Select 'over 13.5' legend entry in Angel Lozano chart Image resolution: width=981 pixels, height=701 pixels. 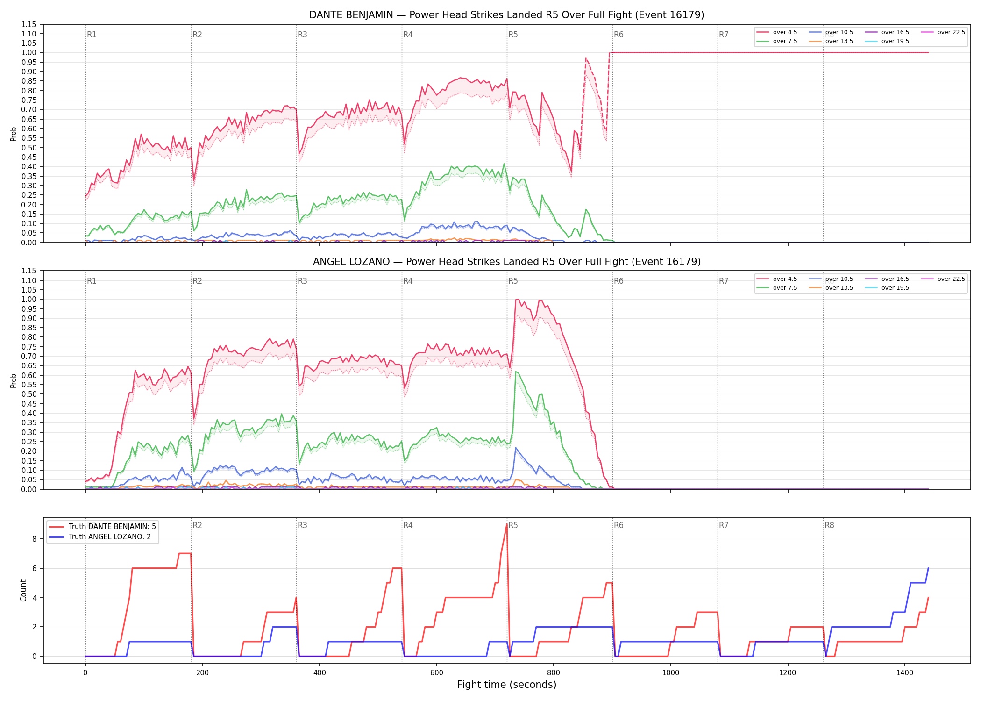[x=831, y=288]
